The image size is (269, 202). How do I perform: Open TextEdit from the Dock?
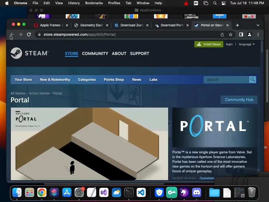pyautogui.click(x=91, y=192)
